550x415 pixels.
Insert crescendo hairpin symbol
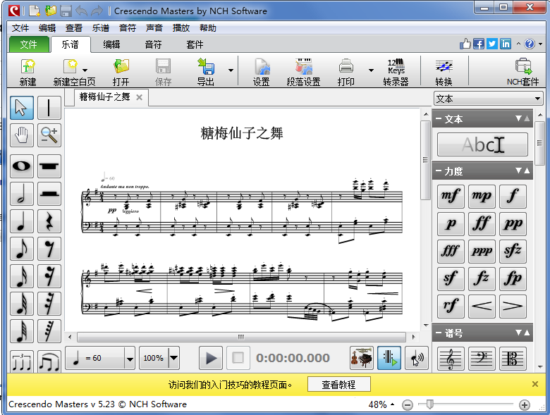click(482, 306)
